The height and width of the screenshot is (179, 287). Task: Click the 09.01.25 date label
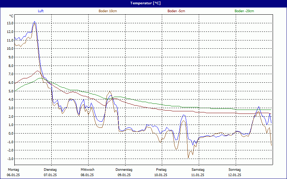click(x=124, y=175)
